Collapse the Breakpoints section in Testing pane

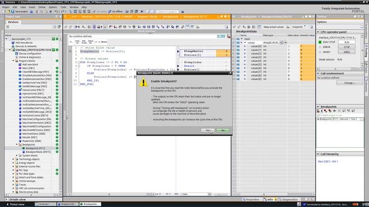coord(318,107)
